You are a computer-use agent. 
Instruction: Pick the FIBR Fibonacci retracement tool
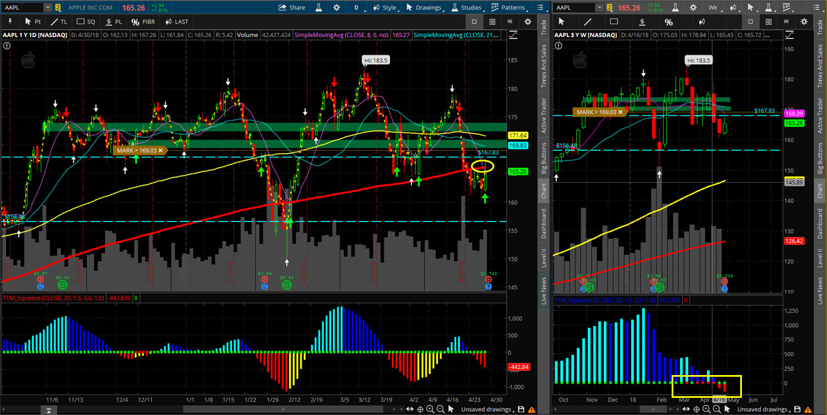pyautogui.click(x=143, y=22)
